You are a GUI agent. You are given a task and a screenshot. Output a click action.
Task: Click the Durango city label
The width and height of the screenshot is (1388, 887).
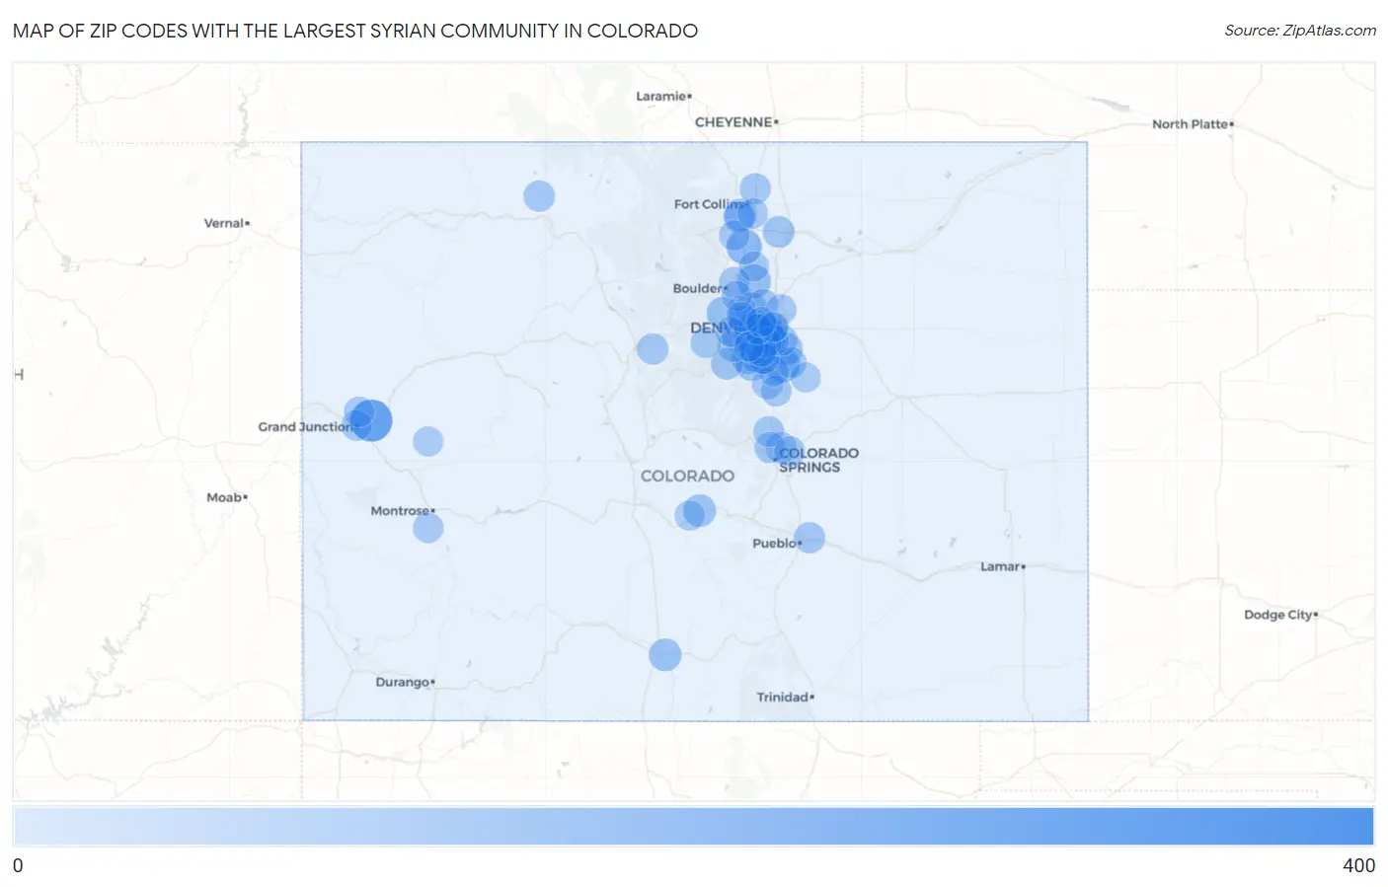403,682
